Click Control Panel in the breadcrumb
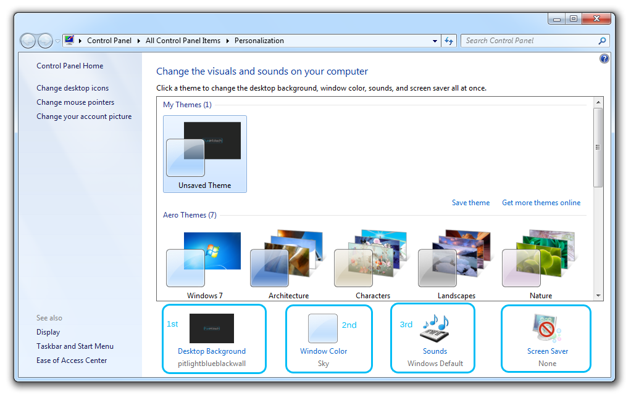The image size is (631, 395). tap(109, 40)
